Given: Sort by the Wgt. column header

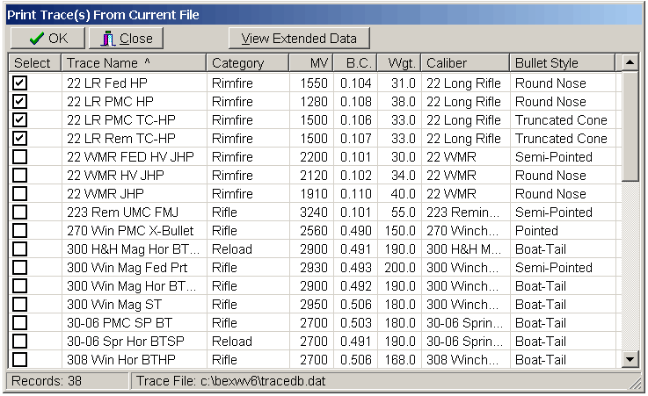Looking at the screenshot, I should (x=399, y=62).
